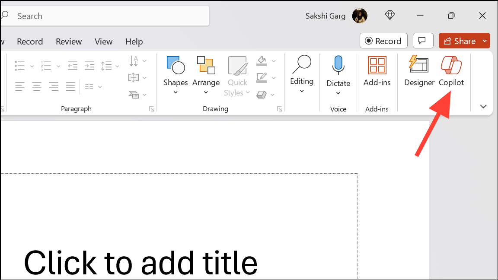The image size is (498, 280).
Task: Center align the paragraph text
Action: [37, 86]
